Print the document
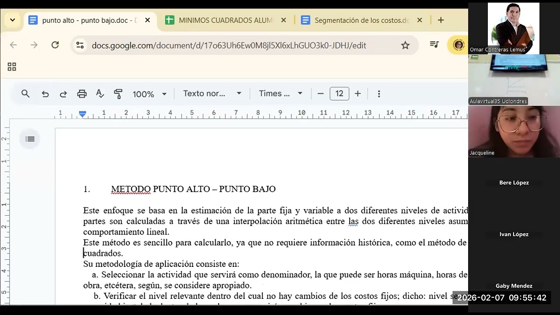Viewport: 560px width, 315px height. pyautogui.click(x=82, y=94)
